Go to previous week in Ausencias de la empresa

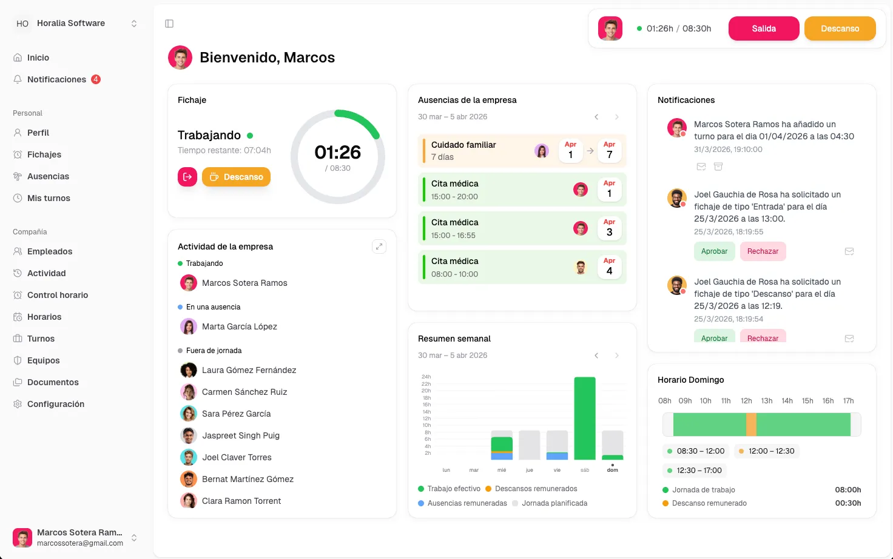(x=596, y=117)
